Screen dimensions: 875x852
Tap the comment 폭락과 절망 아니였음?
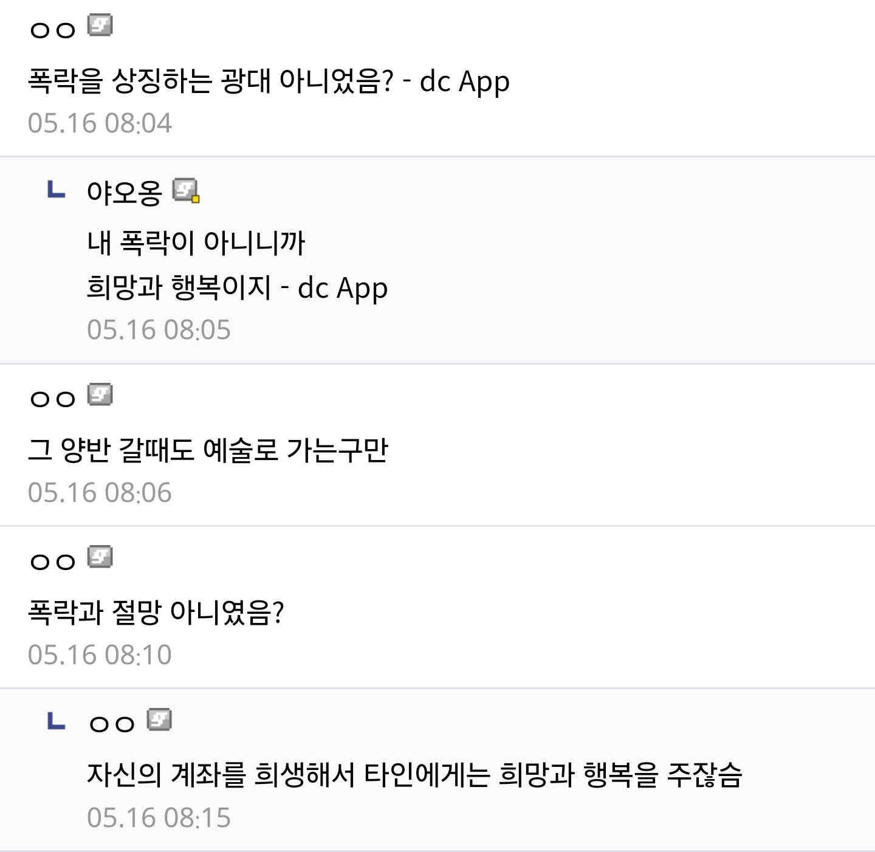click(156, 612)
